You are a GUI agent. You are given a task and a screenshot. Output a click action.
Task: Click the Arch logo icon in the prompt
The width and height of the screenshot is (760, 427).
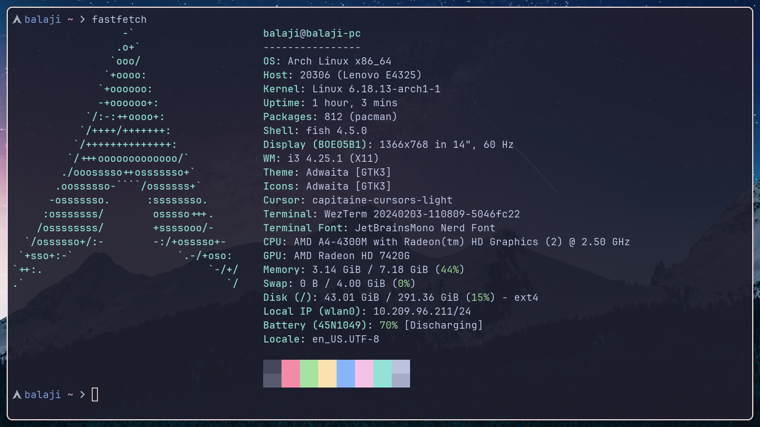coord(16,19)
